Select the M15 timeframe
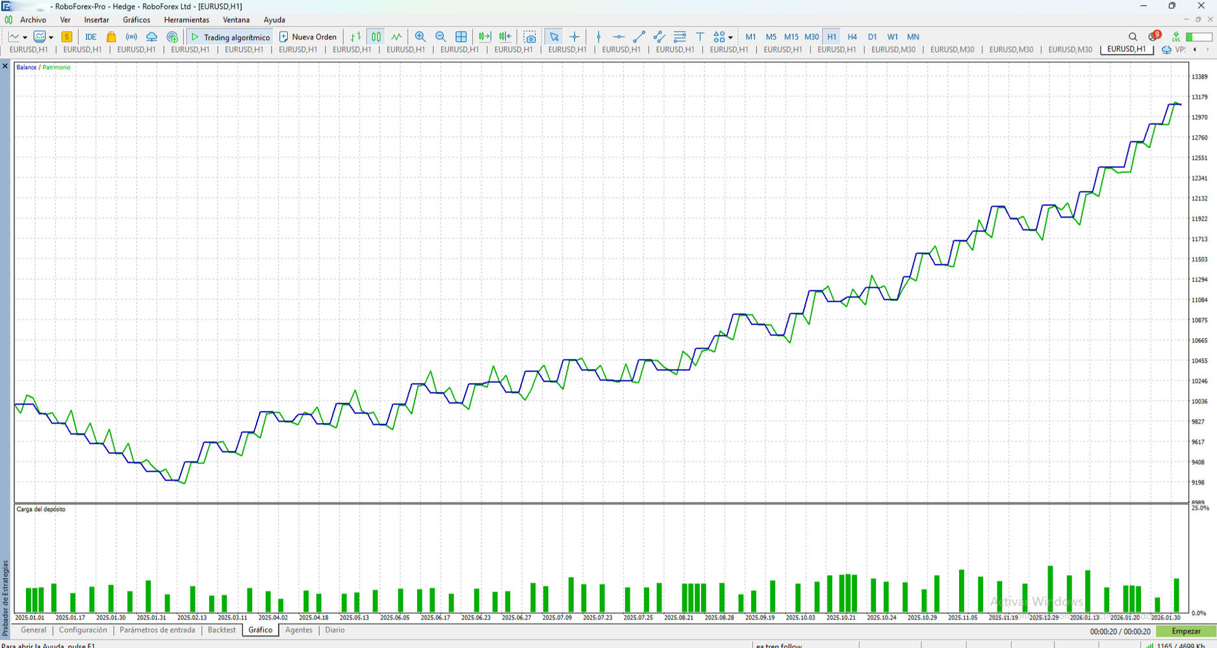The height and width of the screenshot is (648, 1217). click(x=791, y=37)
